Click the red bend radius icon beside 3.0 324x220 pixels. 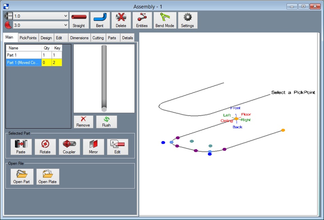coord(8,25)
